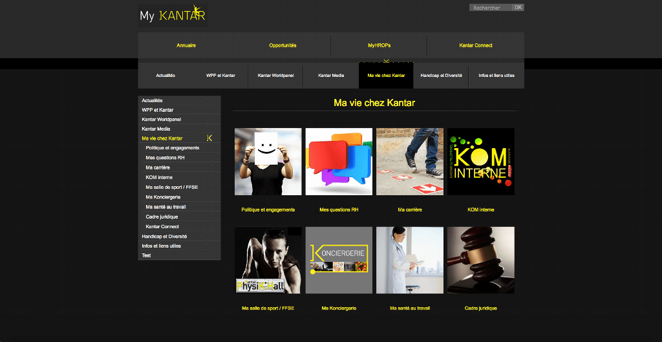Follow the KOM interne caption link
662x342 pixels.
(481, 210)
